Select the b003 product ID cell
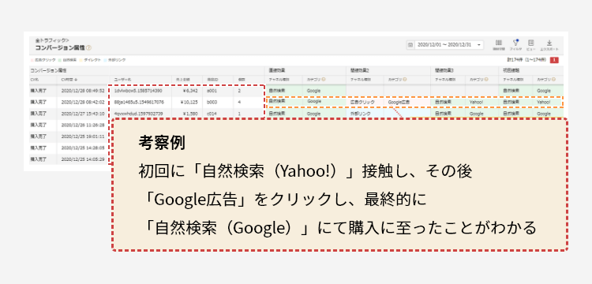This screenshot has height=284, width=592. tap(212, 102)
